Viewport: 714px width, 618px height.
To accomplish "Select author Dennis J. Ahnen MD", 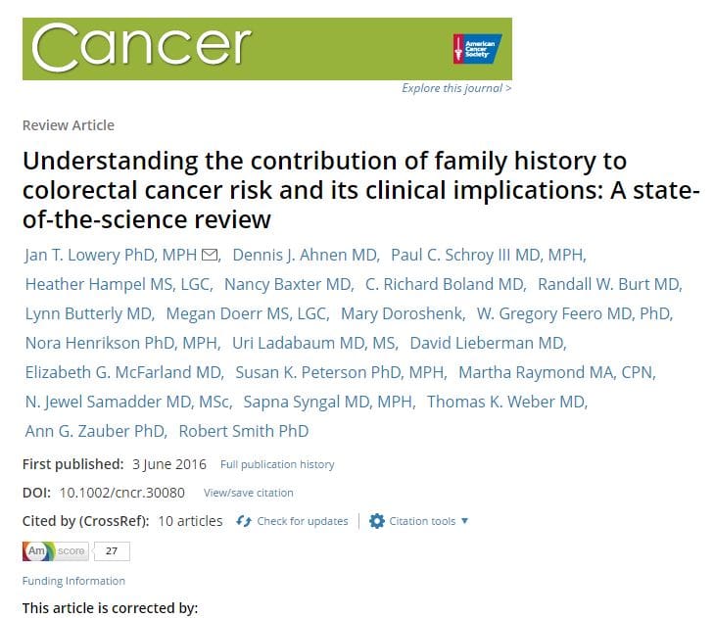I will pyautogui.click(x=307, y=256).
